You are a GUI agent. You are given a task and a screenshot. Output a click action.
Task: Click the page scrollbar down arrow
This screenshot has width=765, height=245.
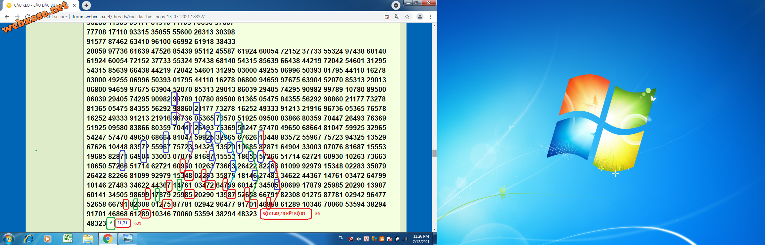pyautogui.click(x=434, y=229)
